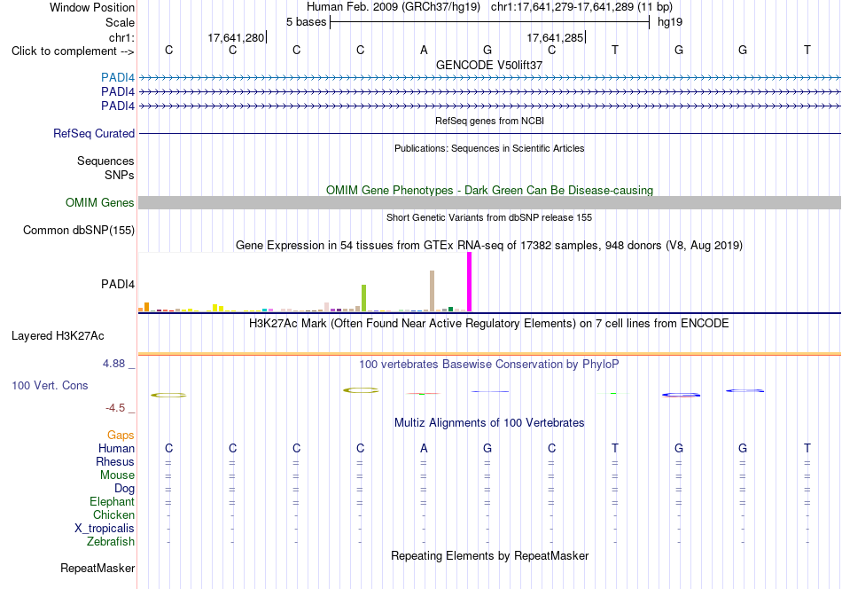
Task: Click the 'Elephant' species label
Action: click(x=112, y=501)
